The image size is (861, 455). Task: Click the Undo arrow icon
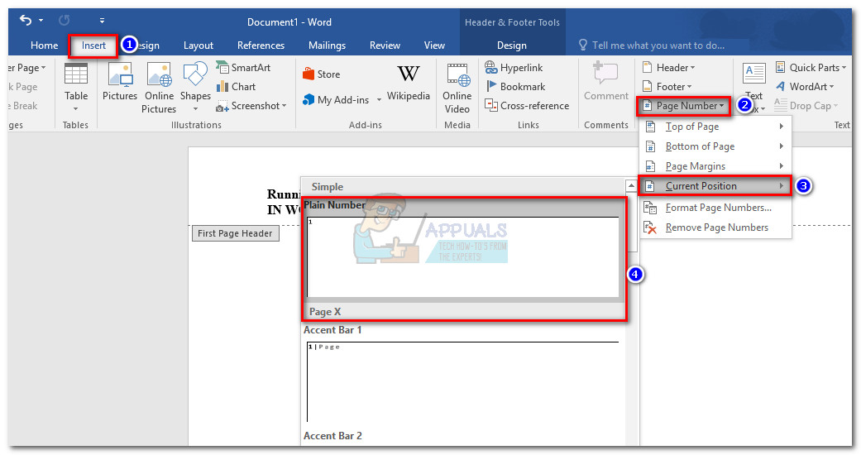pos(26,21)
